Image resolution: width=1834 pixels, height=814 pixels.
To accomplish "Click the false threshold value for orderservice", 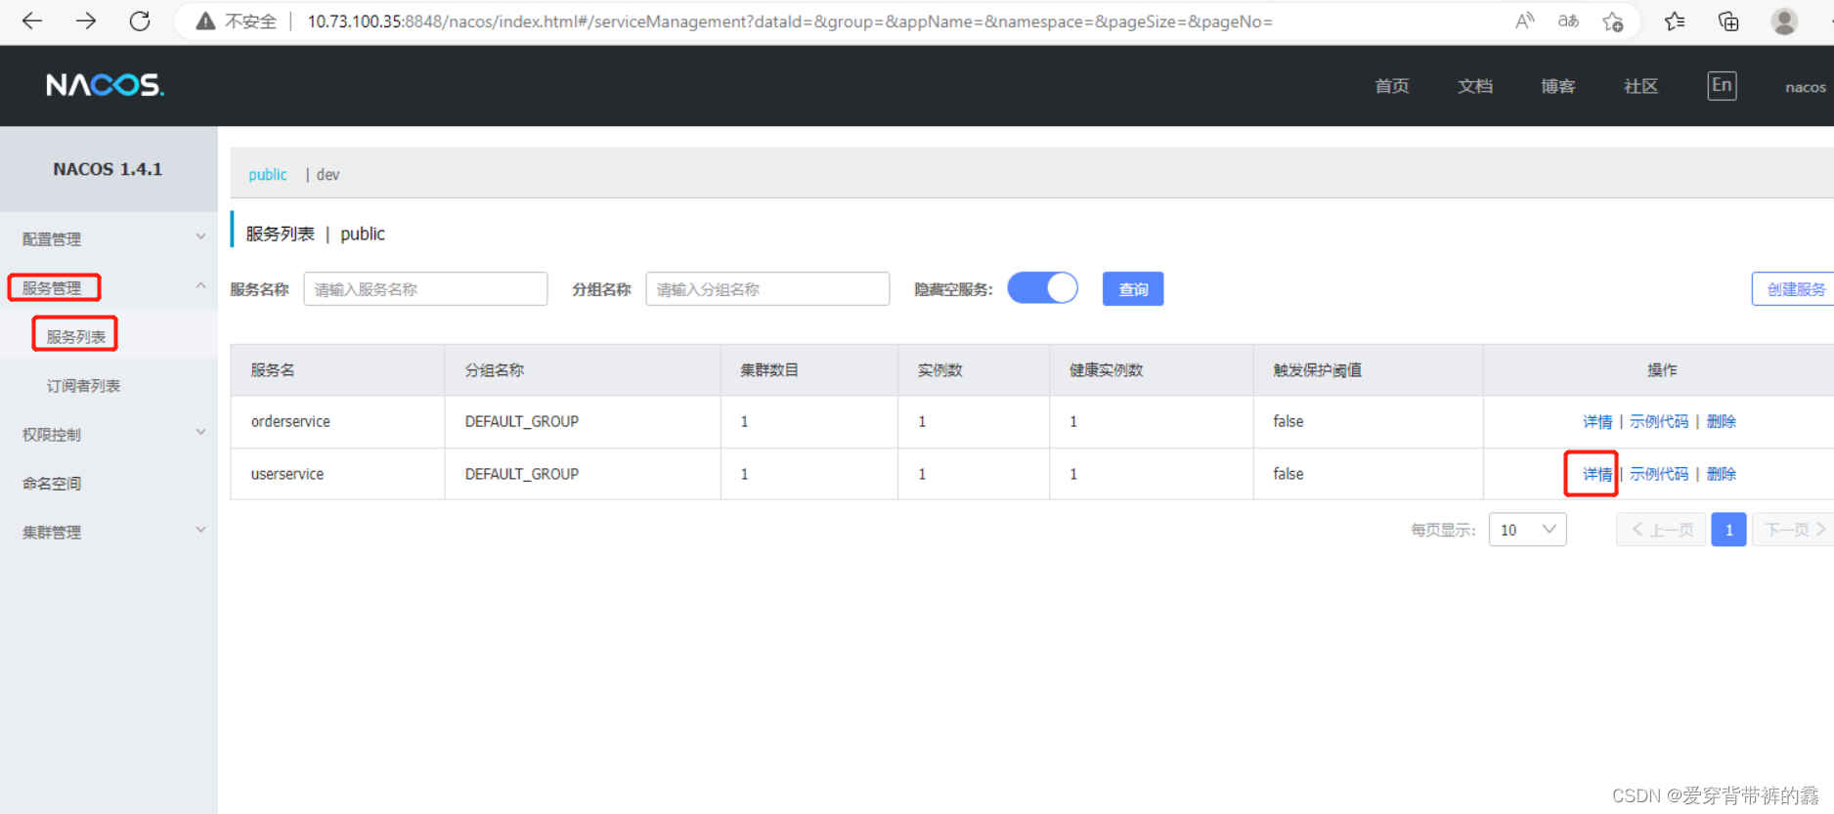I will point(1288,421).
